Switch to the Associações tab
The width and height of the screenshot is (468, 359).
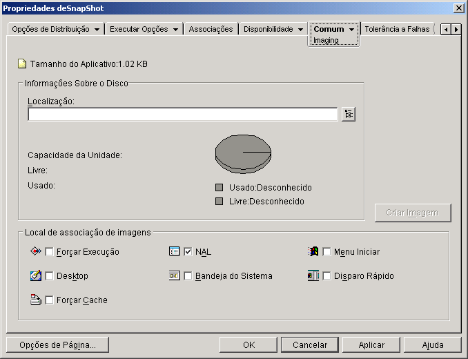pos(211,29)
